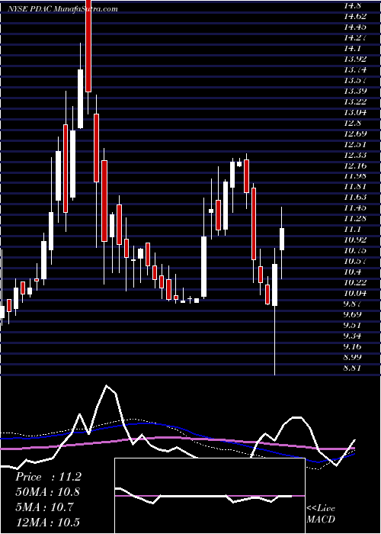Click the 12MA : 10.5 readout

[x=48, y=522]
